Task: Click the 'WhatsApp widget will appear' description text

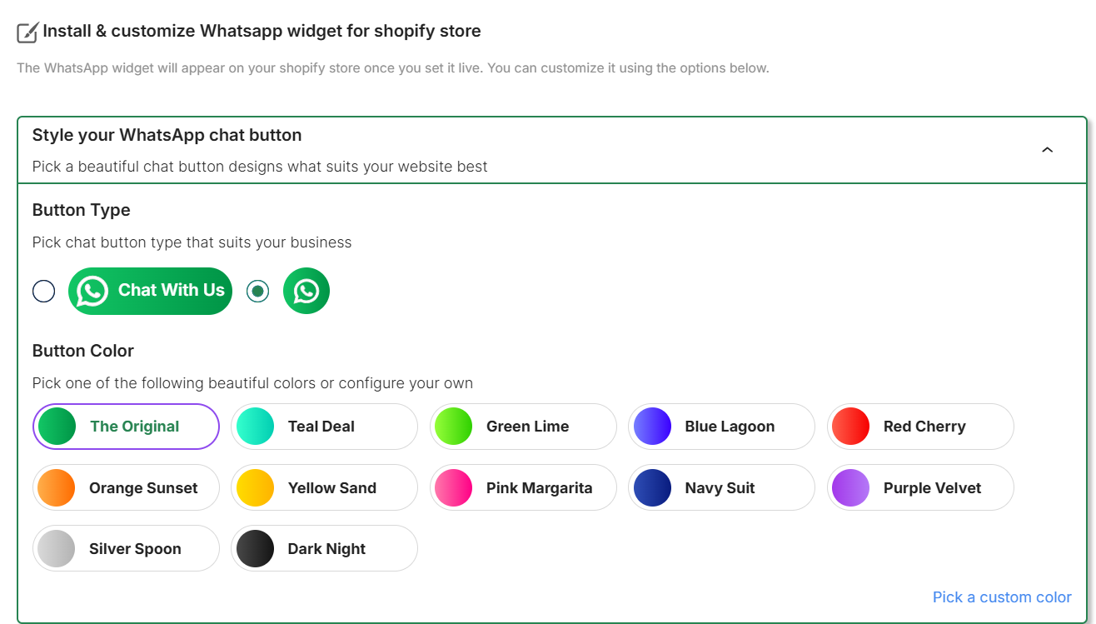Action: point(393,67)
